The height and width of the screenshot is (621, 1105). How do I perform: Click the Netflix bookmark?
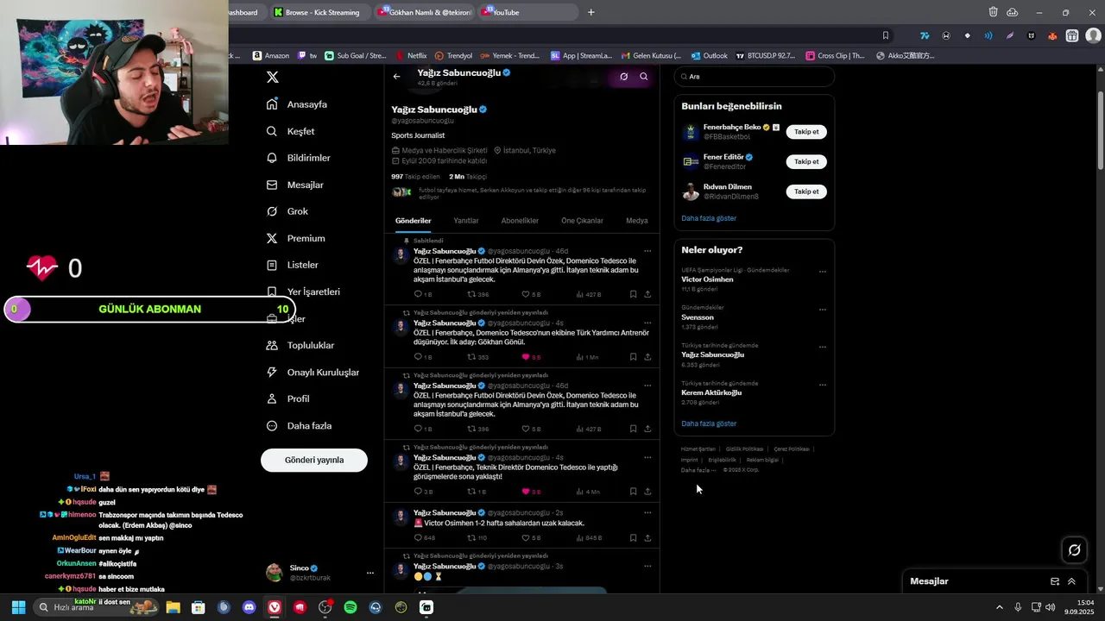point(411,55)
